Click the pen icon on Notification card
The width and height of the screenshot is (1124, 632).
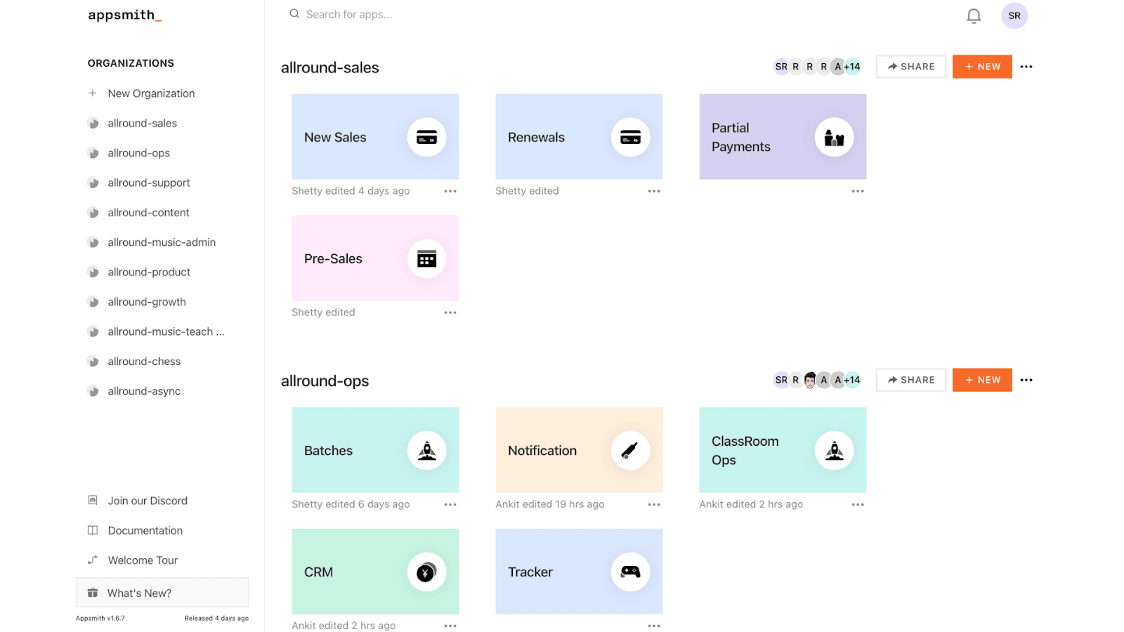630,450
